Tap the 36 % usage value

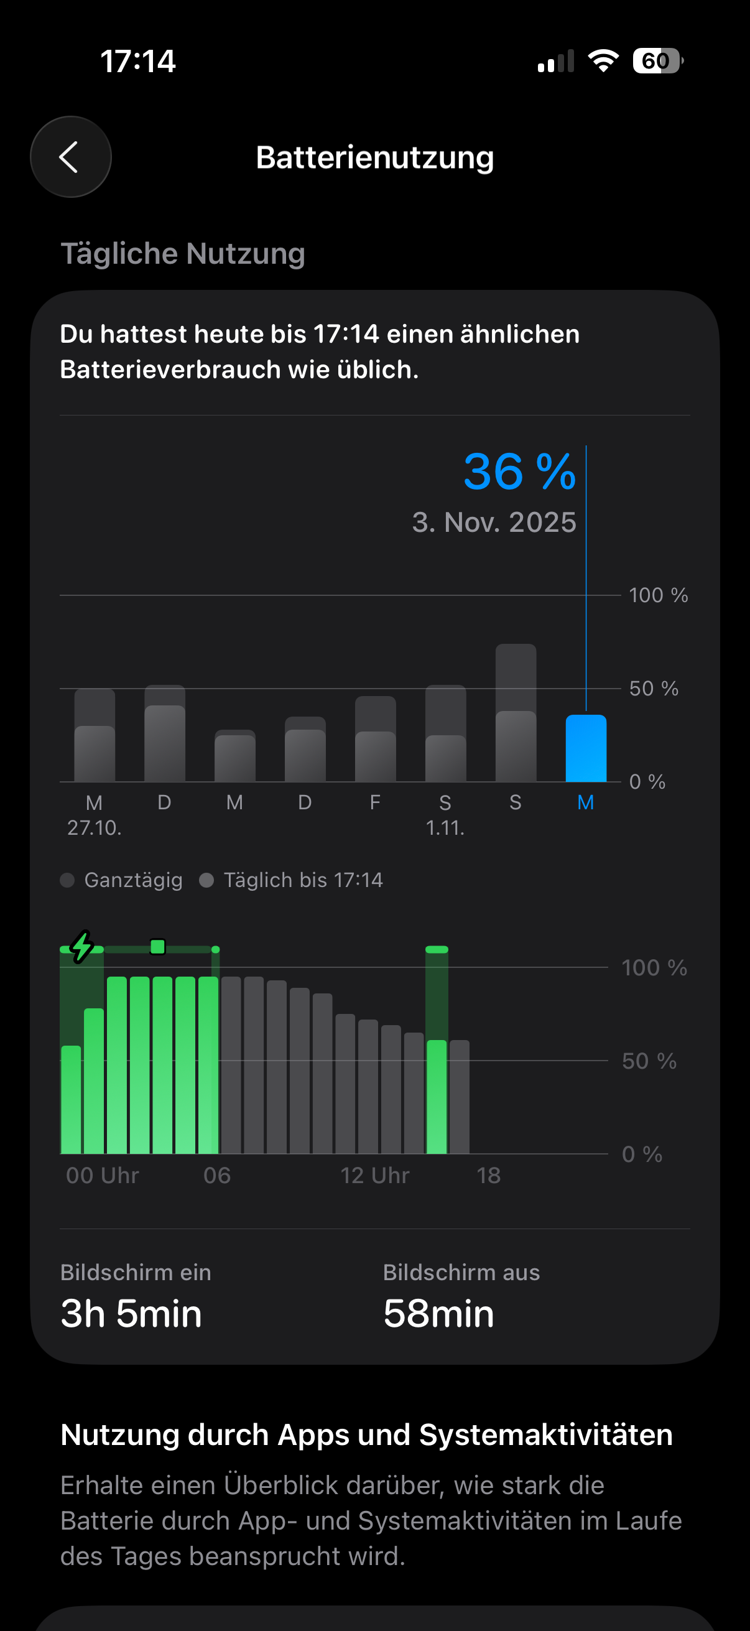point(519,472)
